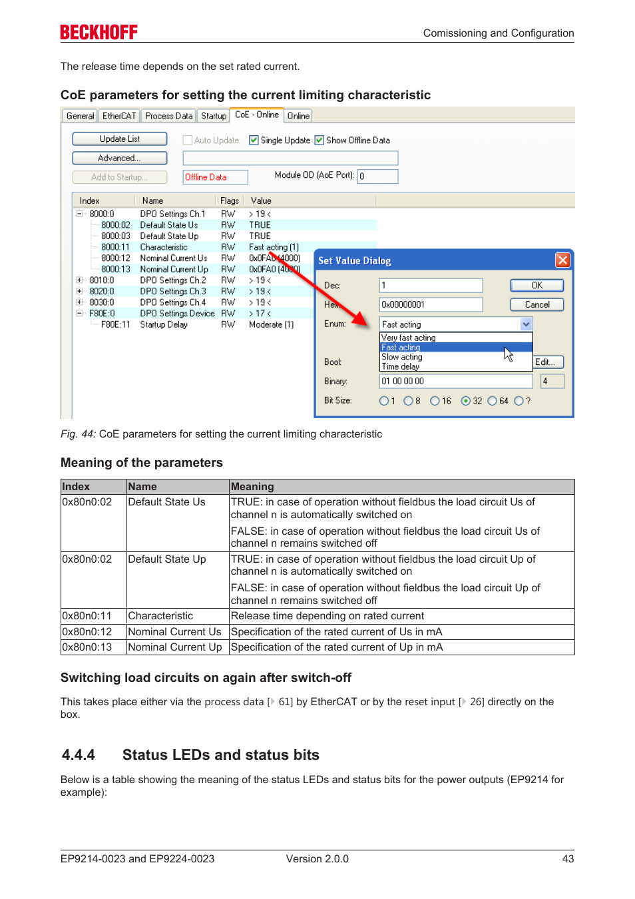Choose Fast acting in Enum list

point(456,347)
